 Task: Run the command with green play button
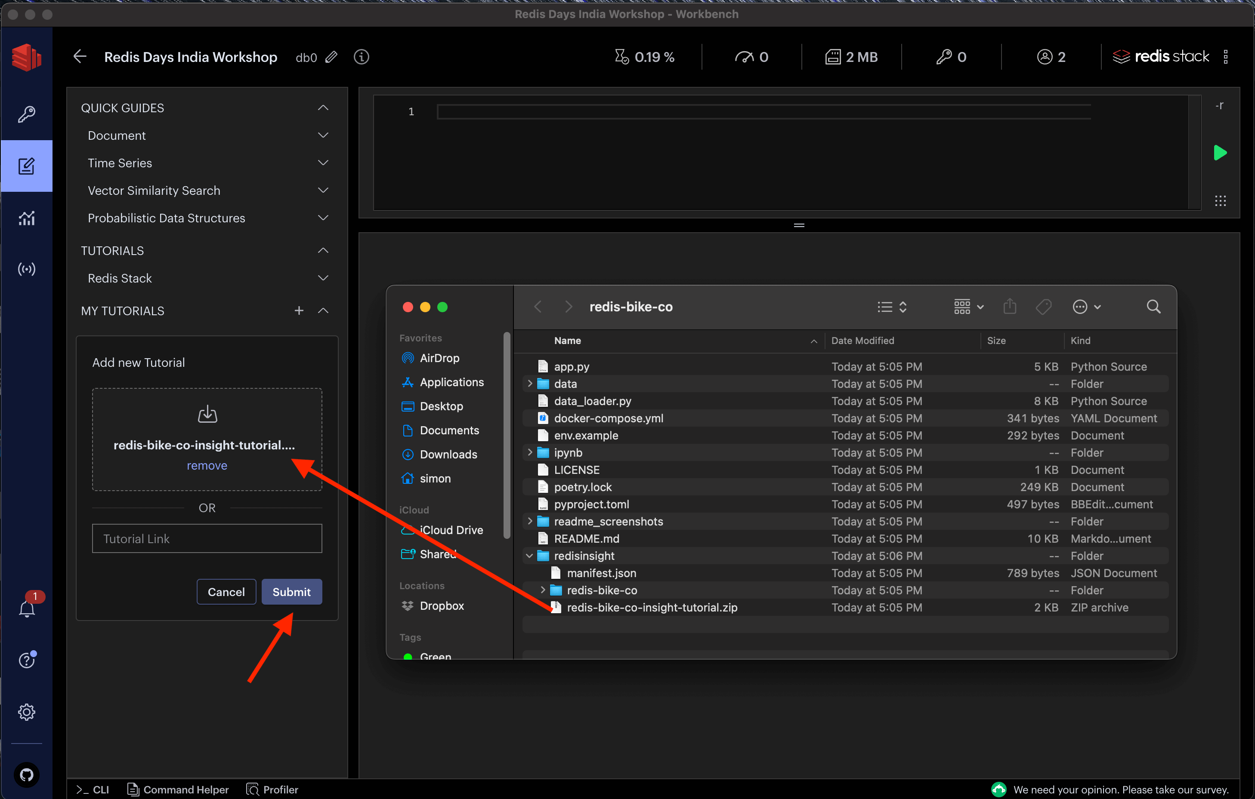(x=1220, y=153)
